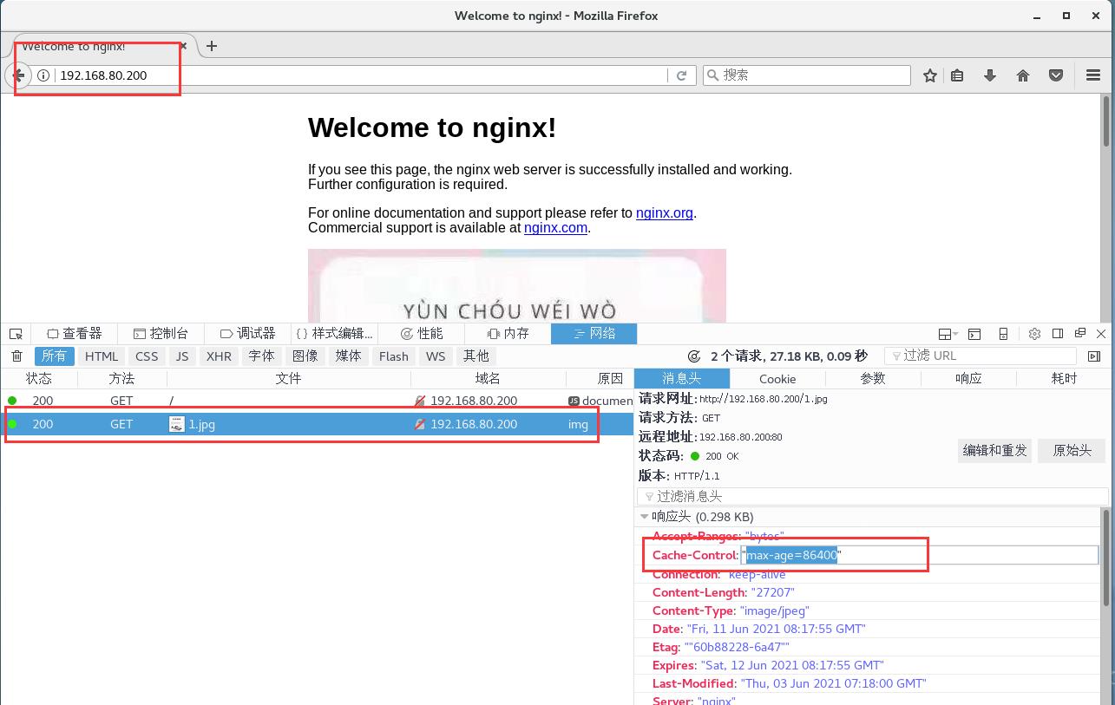Collapse the 响应头 response headers section
This screenshot has height=705, width=1115.
[644, 517]
